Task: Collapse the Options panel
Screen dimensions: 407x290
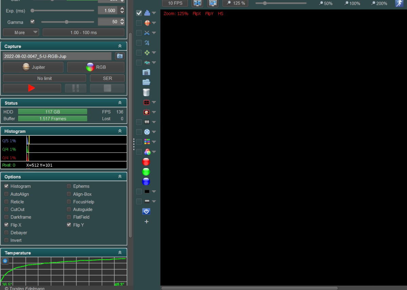Action: (x=120, y=177)
